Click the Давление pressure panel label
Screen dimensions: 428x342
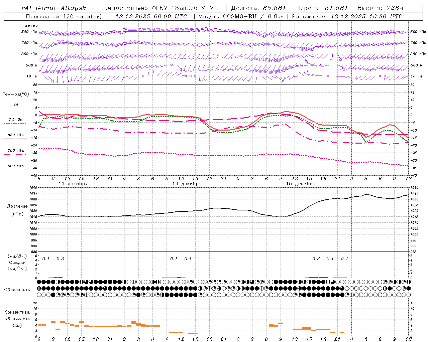click(x=17, y=206)
